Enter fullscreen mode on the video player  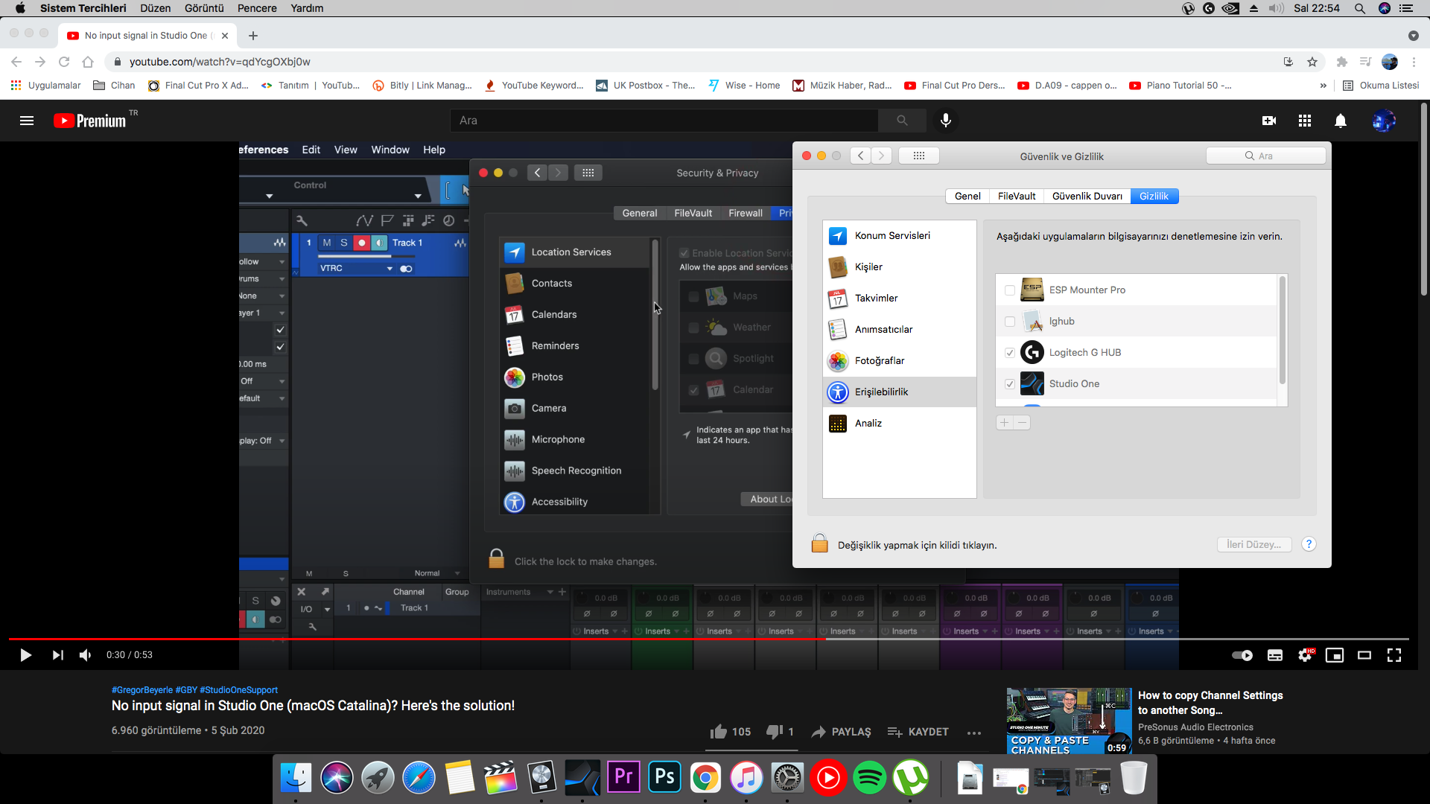pos(1394,655)
